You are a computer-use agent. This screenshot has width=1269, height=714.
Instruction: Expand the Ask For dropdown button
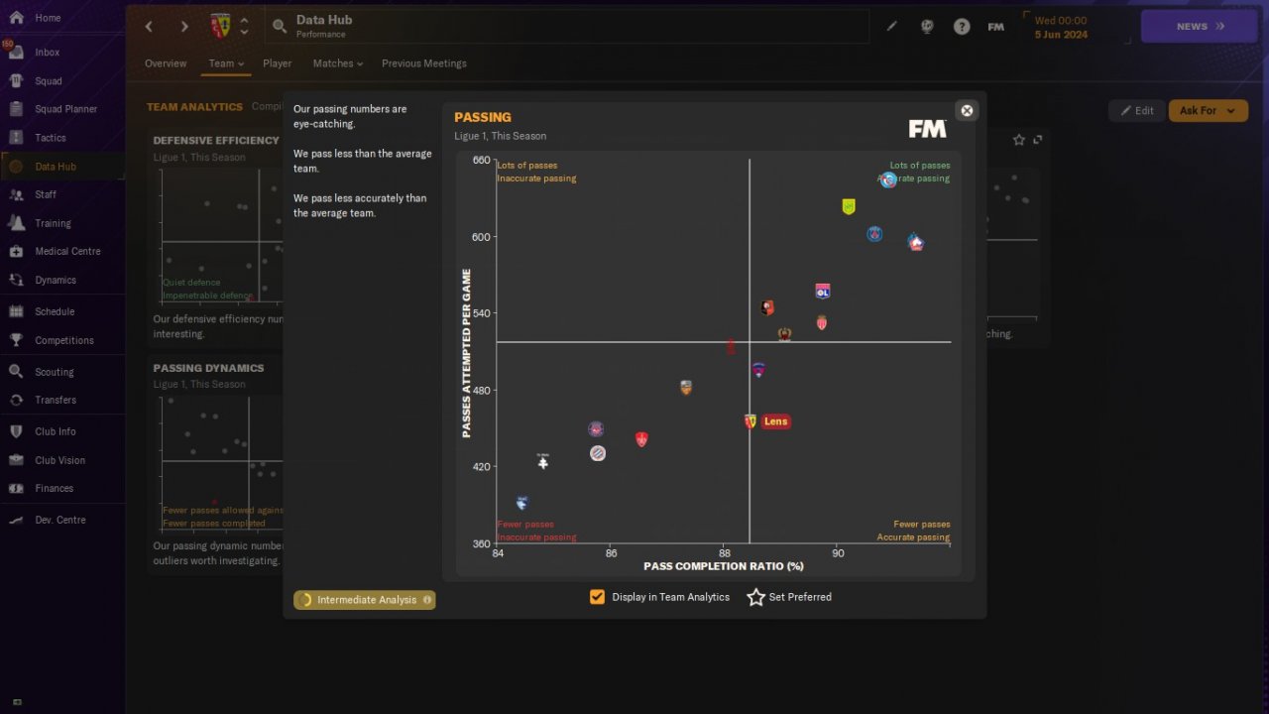click(x=1208, y=111)
